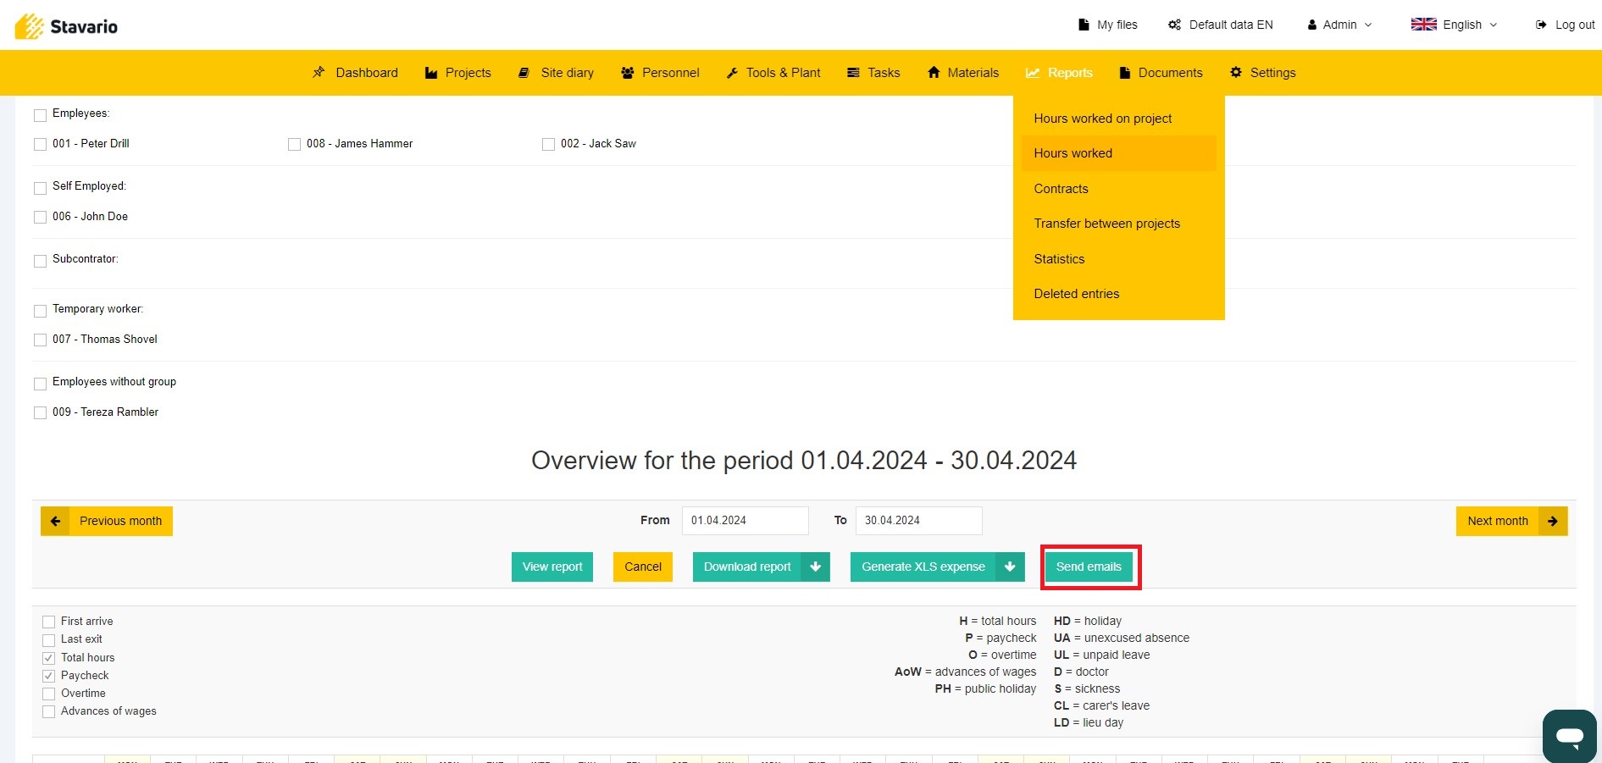This screenshot has height=763, width=1602.
Task: Click the From date field
Action: coord(746,521)
